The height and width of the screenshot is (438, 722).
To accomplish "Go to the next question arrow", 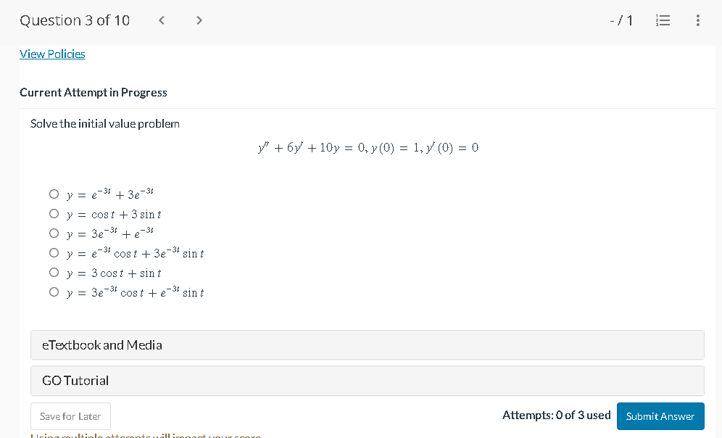I will 199,20.
